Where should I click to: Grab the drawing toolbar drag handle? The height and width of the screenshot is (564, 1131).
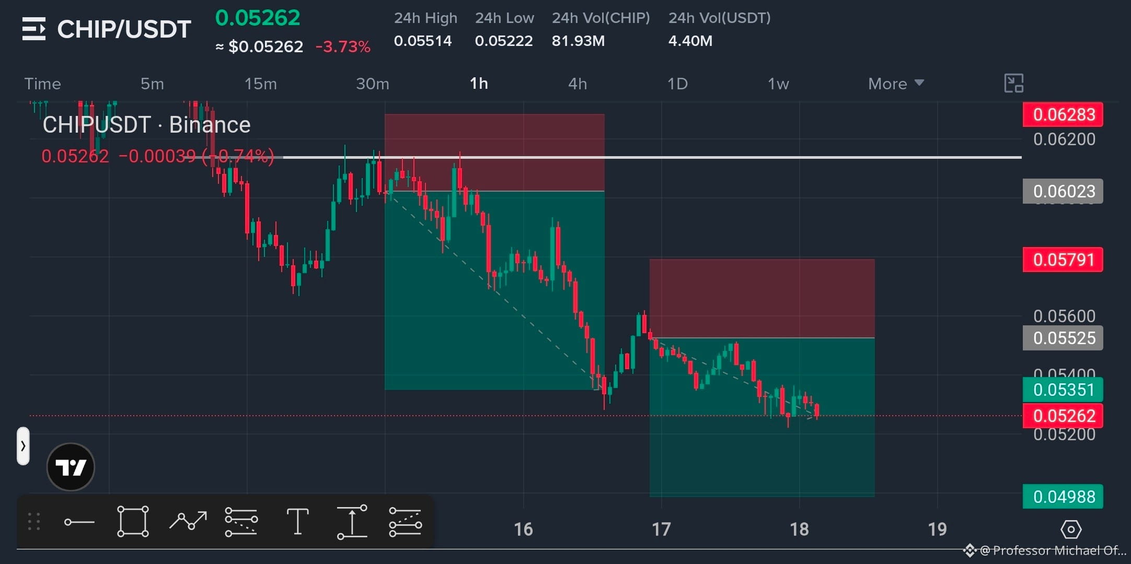pos(34,522)
